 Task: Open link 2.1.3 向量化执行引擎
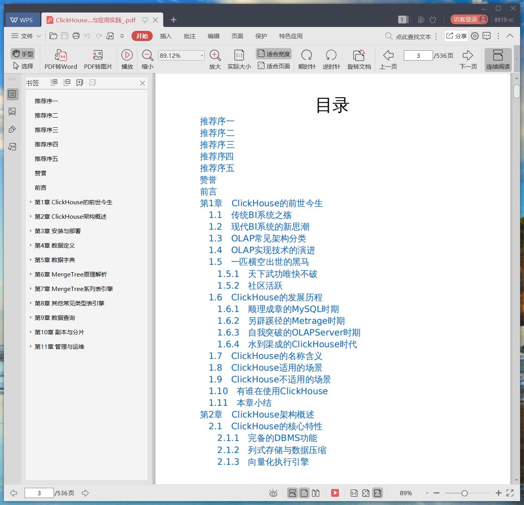263,462
